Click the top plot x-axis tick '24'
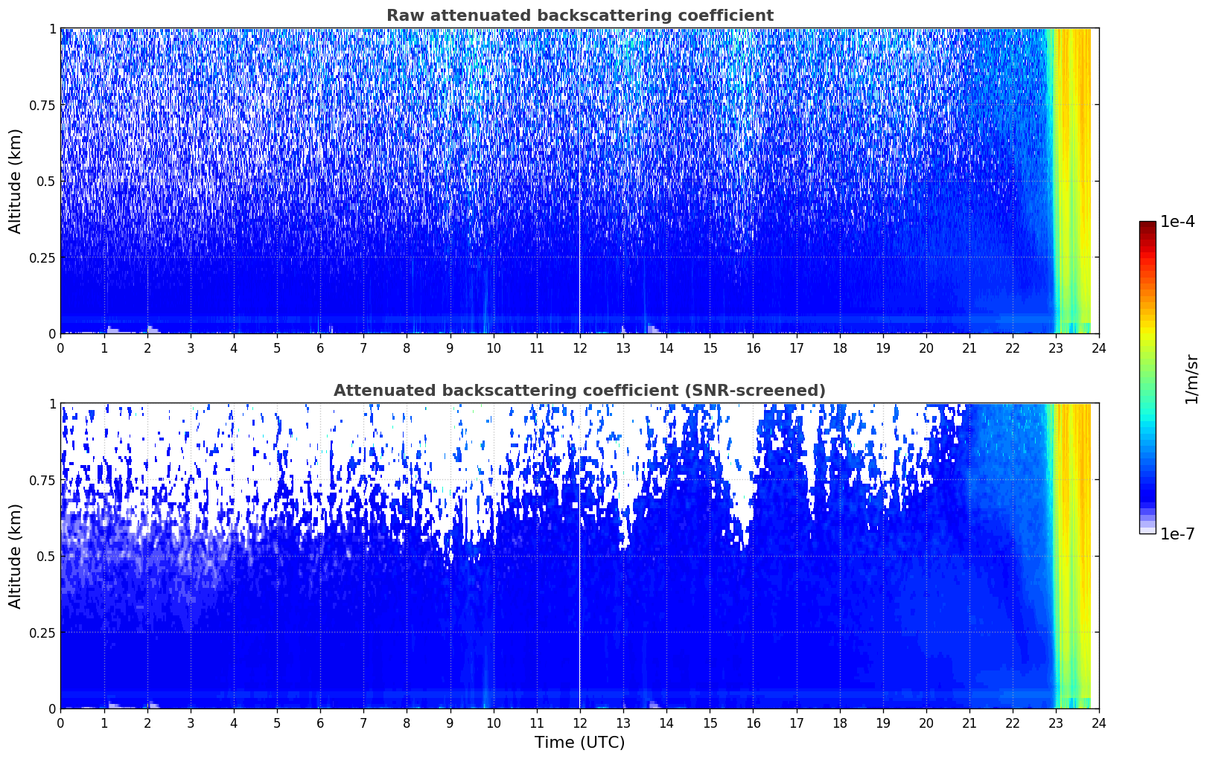 [1099, 348]
